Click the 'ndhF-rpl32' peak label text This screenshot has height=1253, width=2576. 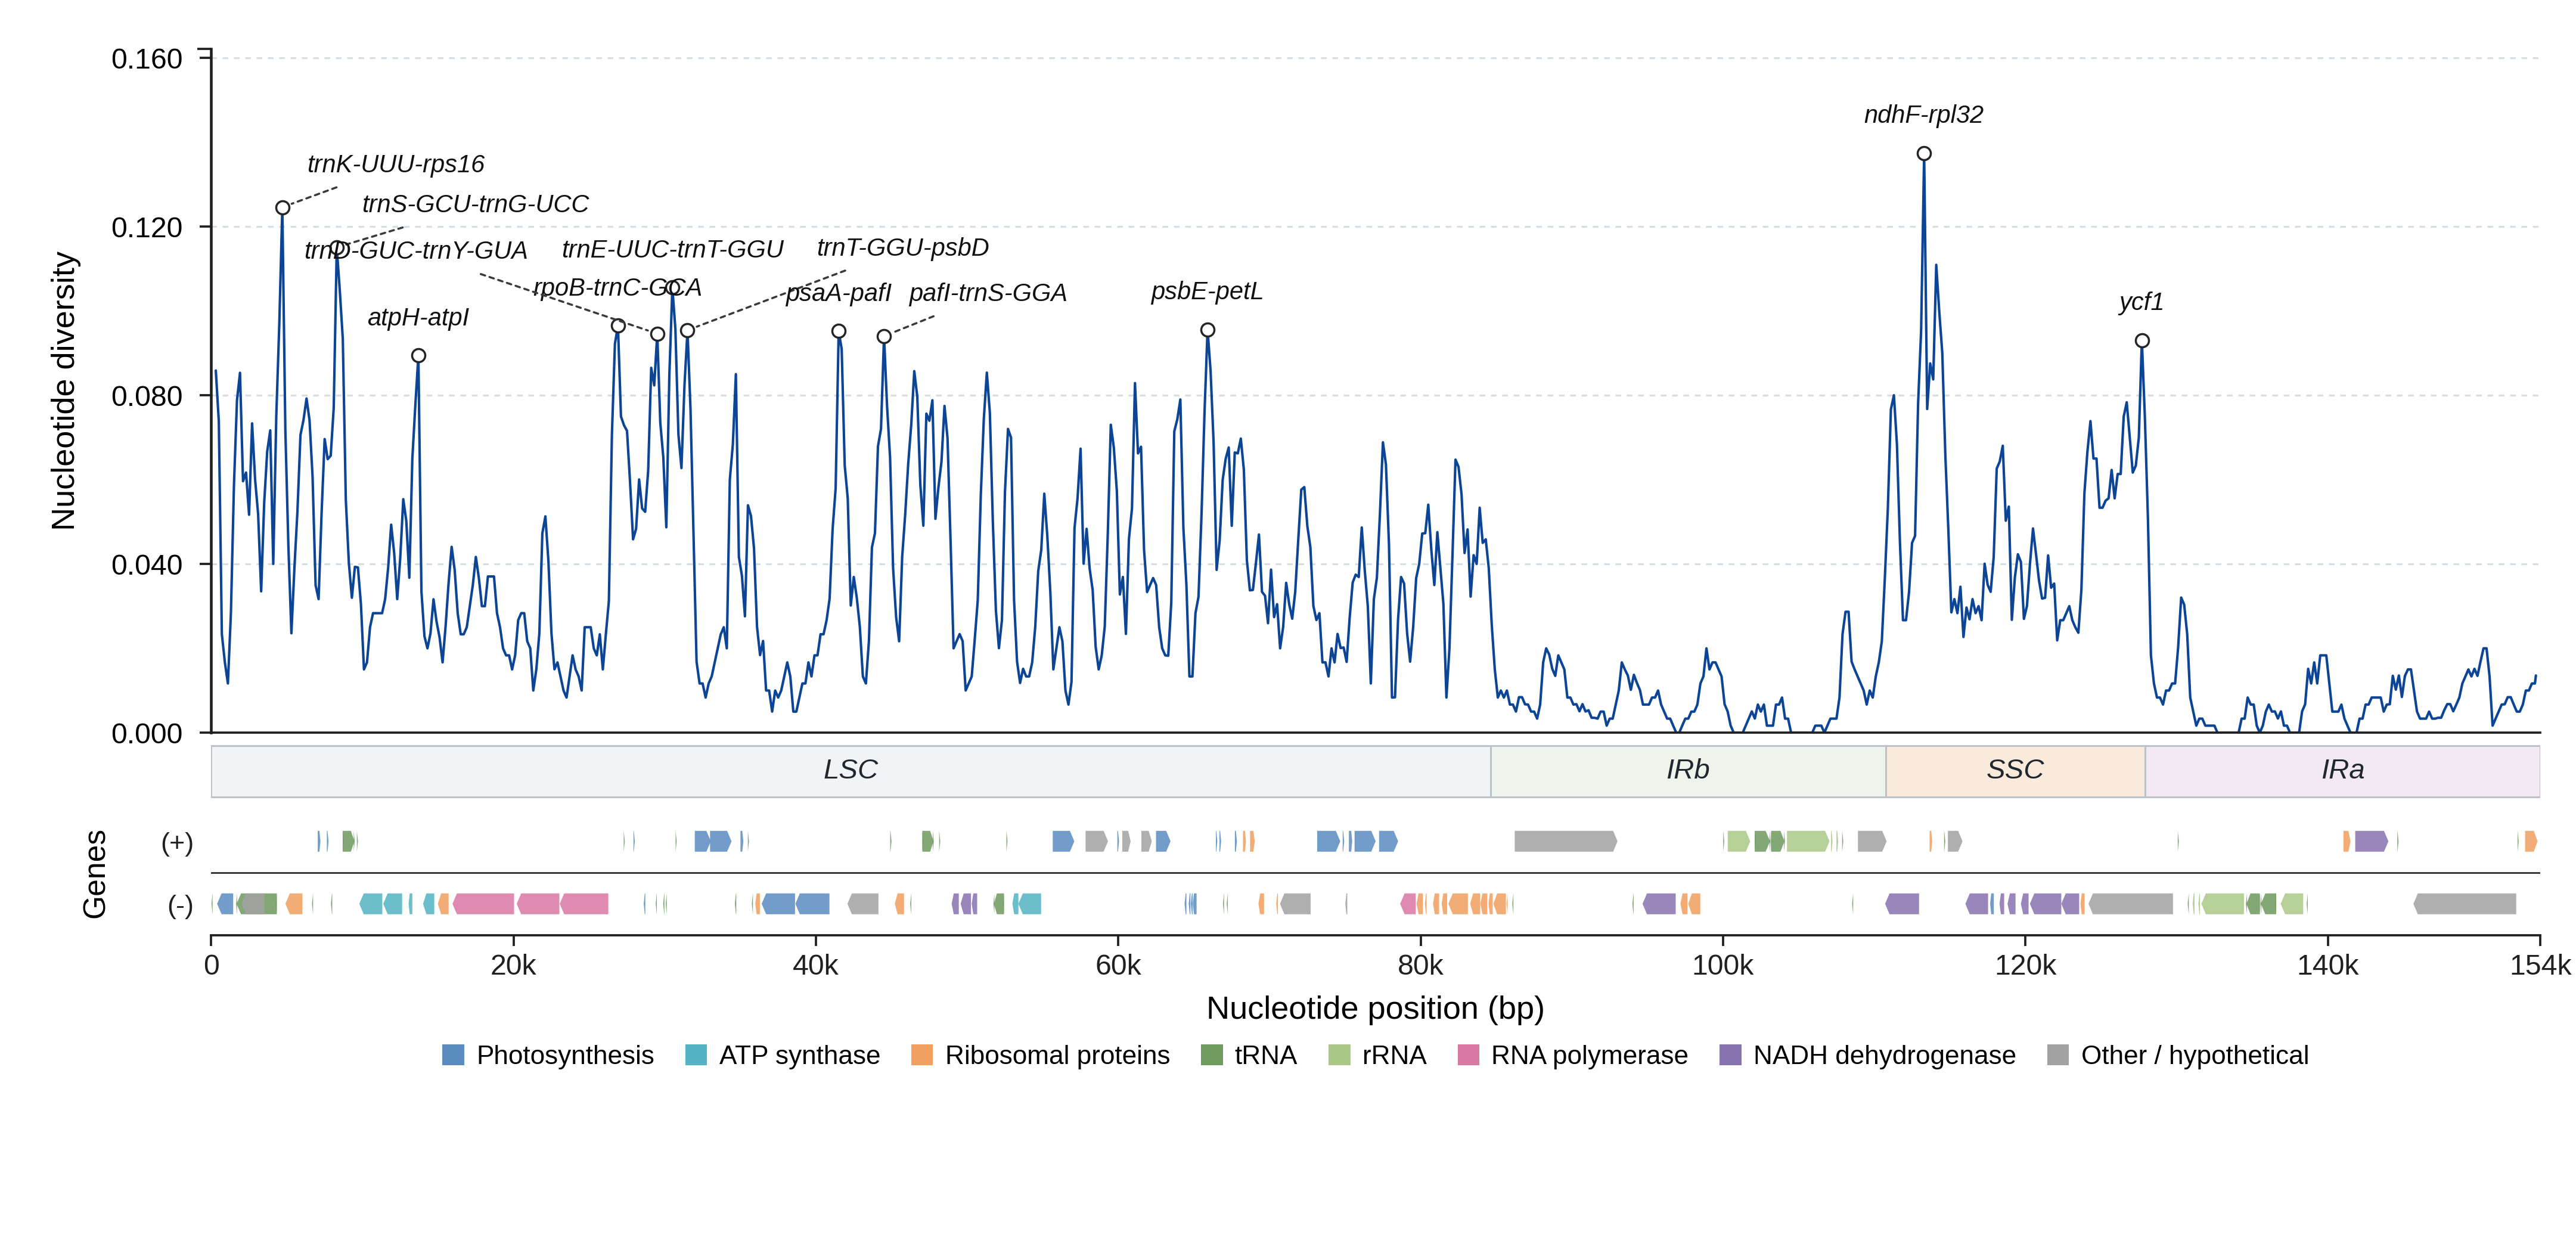1924,115
